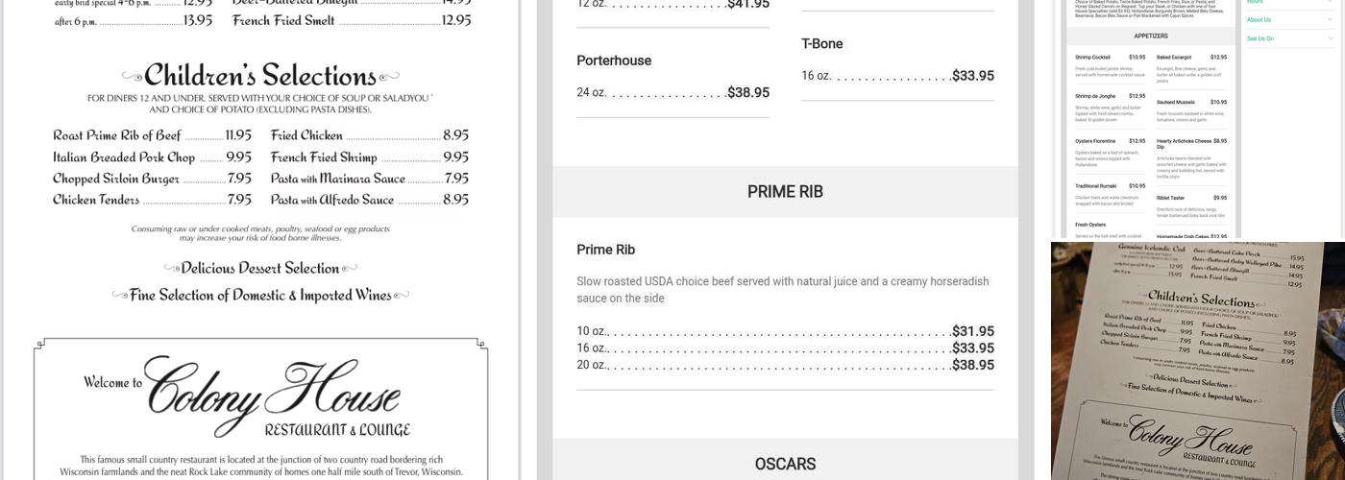The width and height of the screenshot is (1345, 480).
Task: Click the Shrimp Cocktail appetizer in thumbnail
Action: (1092, 58)
